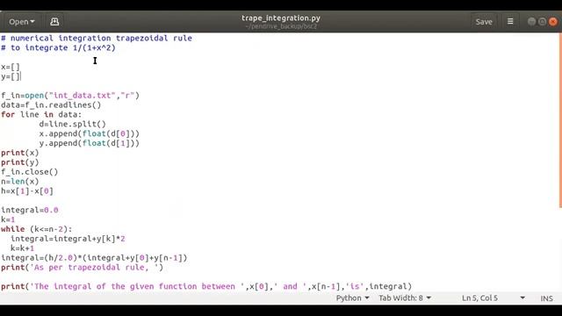Click the print(y) line
The image size is (562, 316).
(19, 162)
